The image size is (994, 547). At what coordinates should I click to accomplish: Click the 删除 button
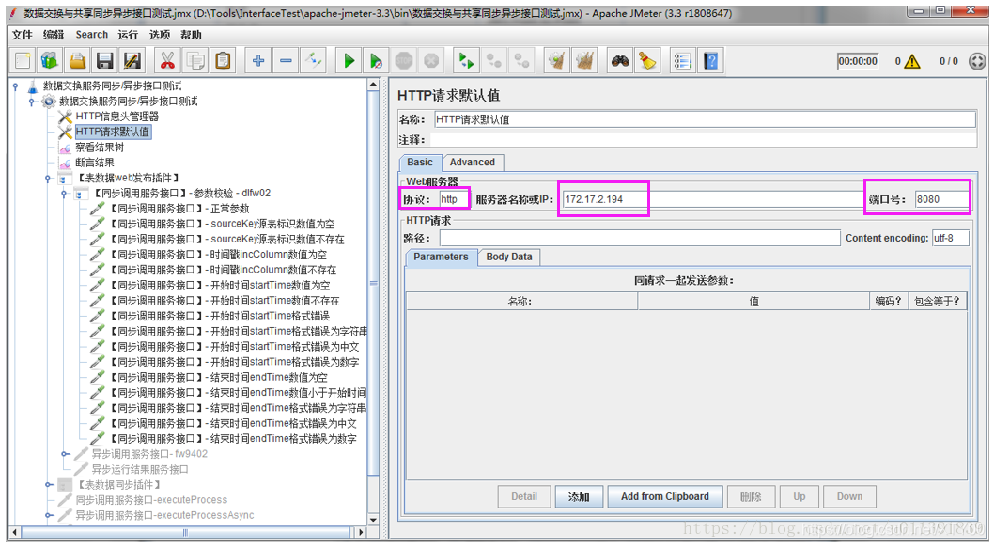pos(751,497)
